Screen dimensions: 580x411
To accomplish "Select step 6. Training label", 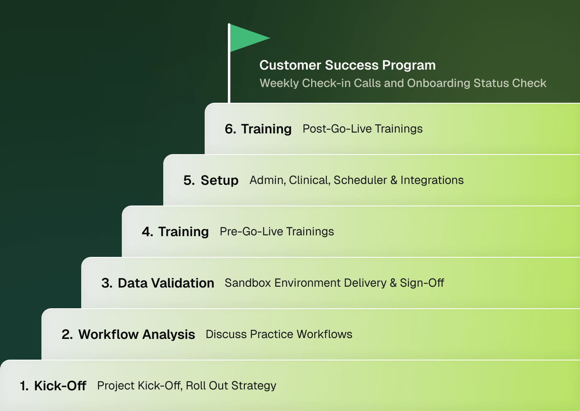I will click(258, 129).
